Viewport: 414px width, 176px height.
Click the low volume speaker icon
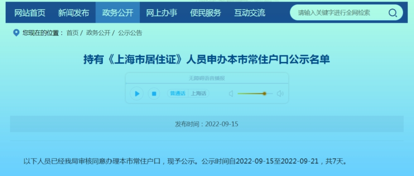[231, 94]
